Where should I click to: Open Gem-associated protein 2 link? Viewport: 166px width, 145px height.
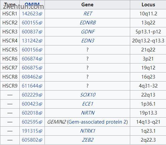point(97,122)
